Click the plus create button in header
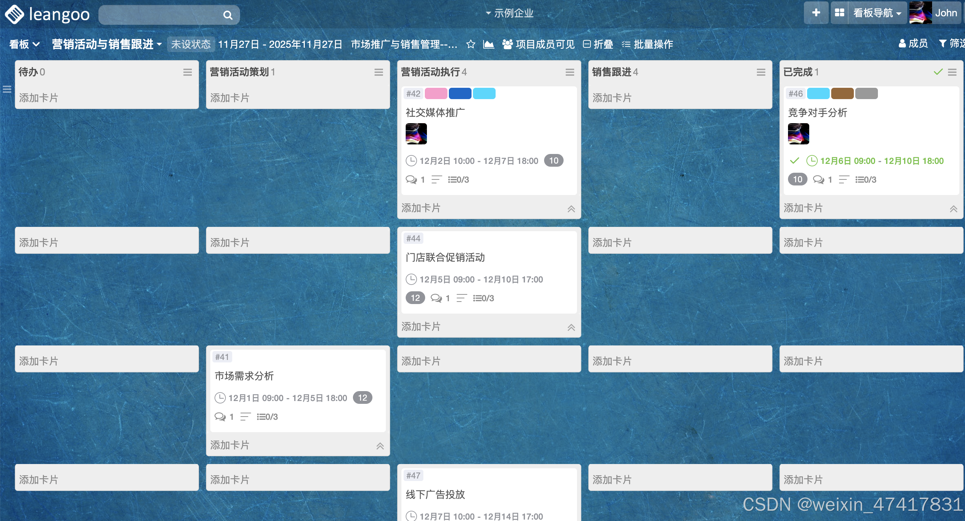965x521 pixels. (816, 13)
